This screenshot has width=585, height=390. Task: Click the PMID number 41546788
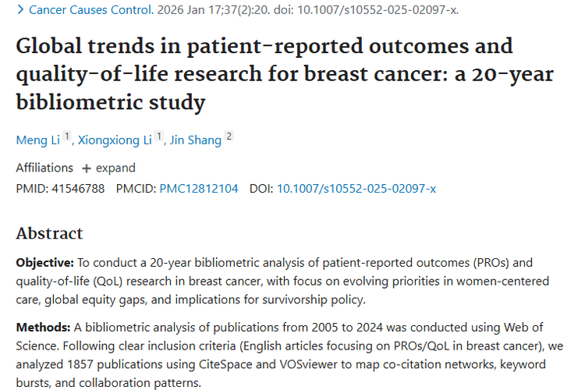pos(76,189)
